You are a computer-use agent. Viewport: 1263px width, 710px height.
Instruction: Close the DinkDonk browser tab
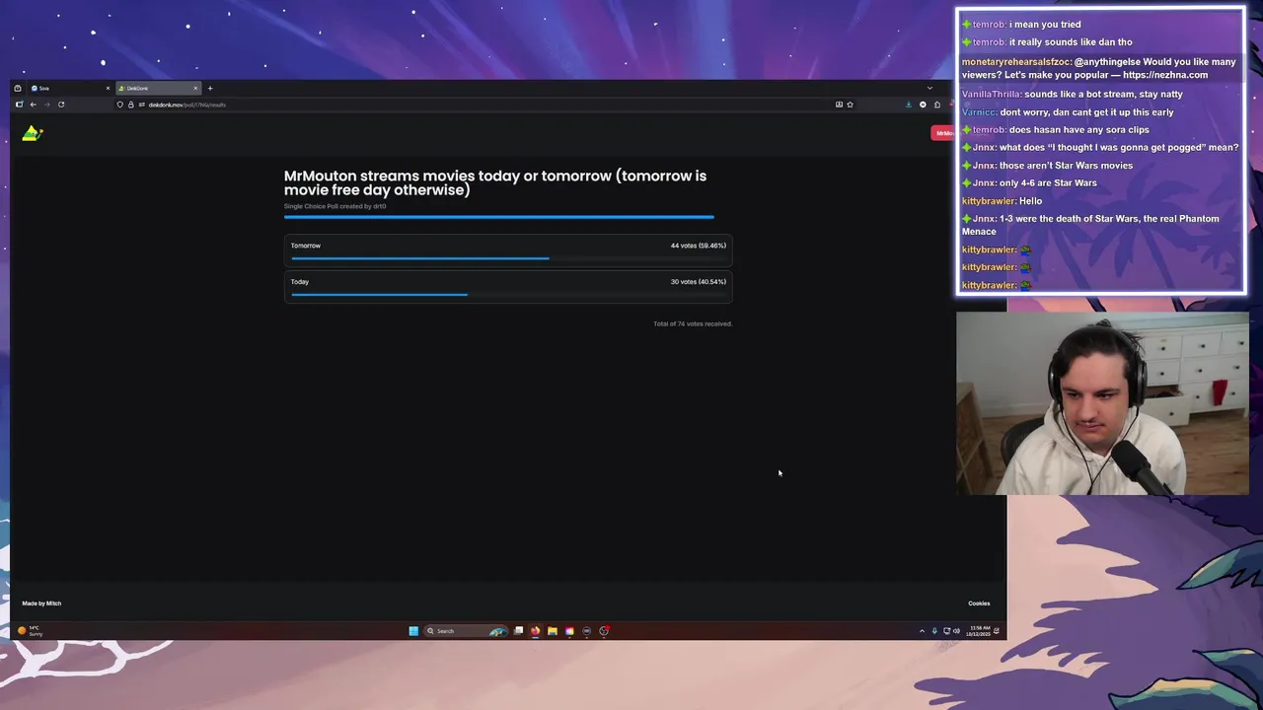[x=195, y=88]
